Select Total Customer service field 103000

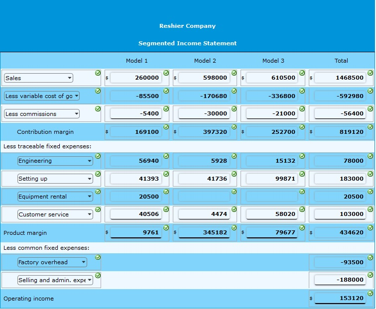[340, 214]
